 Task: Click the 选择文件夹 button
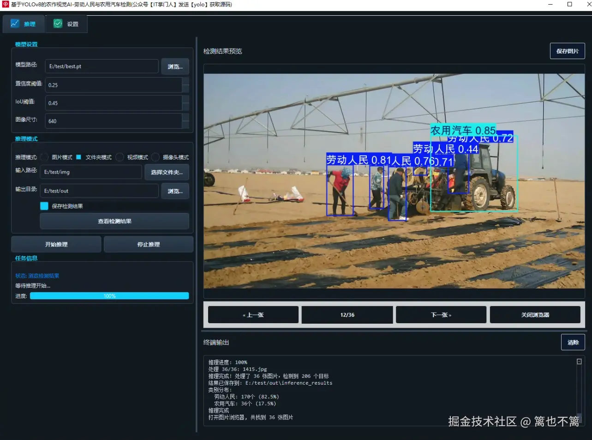click(167, 172)
